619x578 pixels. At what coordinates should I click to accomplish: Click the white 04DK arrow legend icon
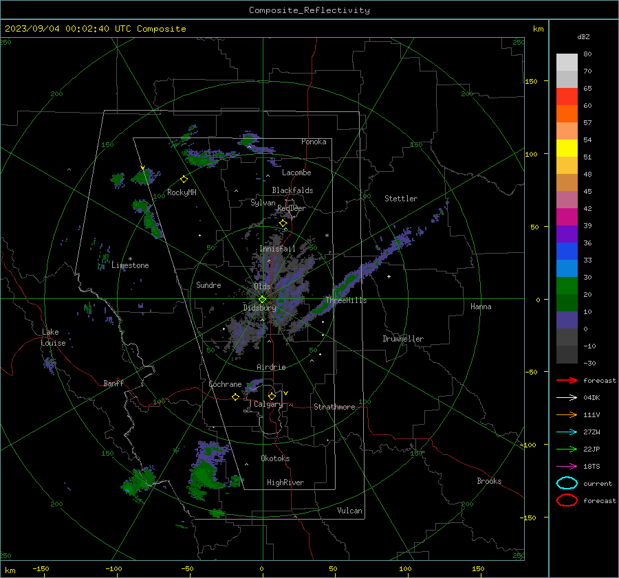(567, 397)
